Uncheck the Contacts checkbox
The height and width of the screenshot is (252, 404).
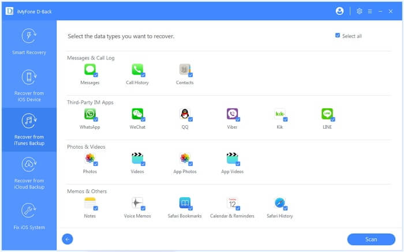pos(190,75)
